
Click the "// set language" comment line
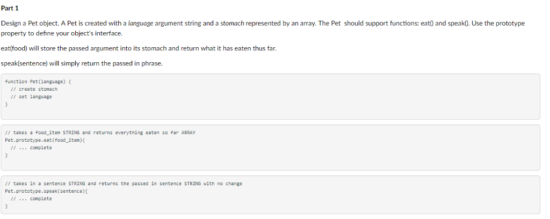pos(31,97)
